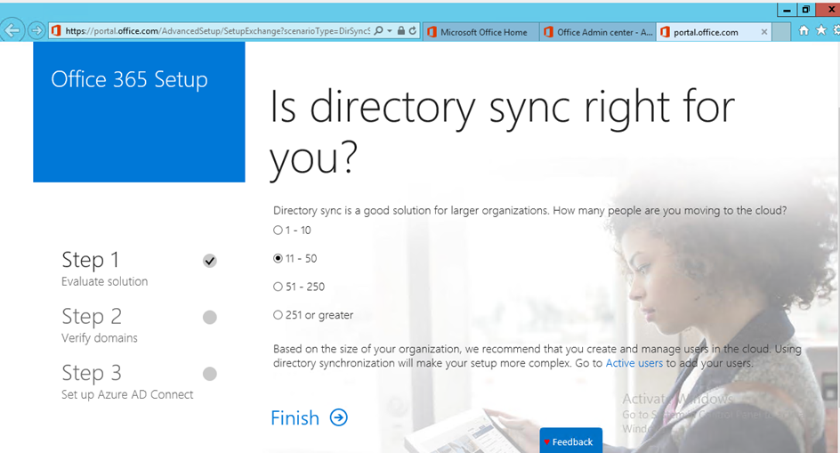Open a new tab with blank tab button
The height and width of the screenshot is (453, 840).
[781, 32]
